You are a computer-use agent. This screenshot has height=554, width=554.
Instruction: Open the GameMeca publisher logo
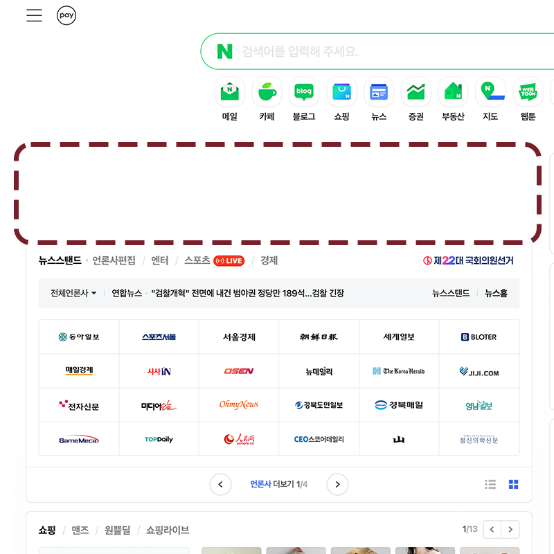(x=79, y=439)
